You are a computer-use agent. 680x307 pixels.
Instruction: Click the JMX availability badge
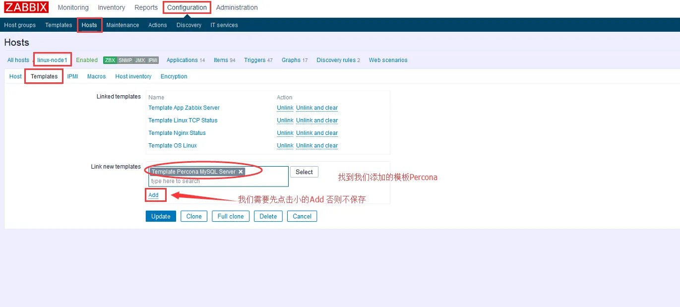140,60
